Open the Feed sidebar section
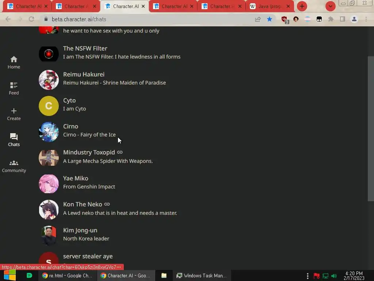Viewport: 374px width, 281px height. [x=14, y=89]
